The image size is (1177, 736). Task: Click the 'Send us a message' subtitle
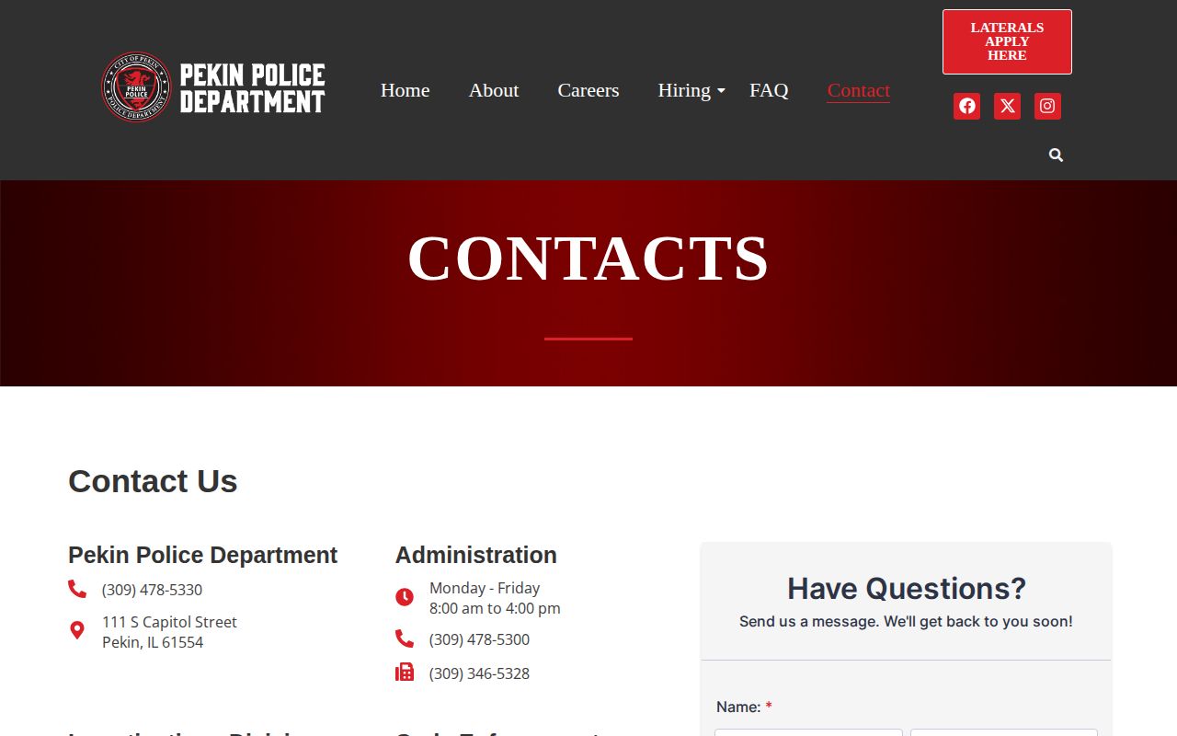[906, 621]
